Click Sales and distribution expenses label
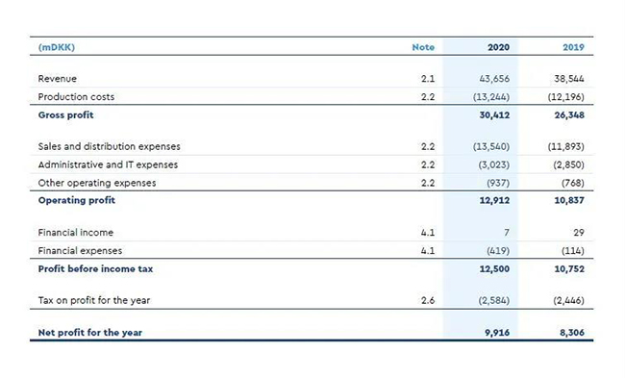 click(110, 146)
